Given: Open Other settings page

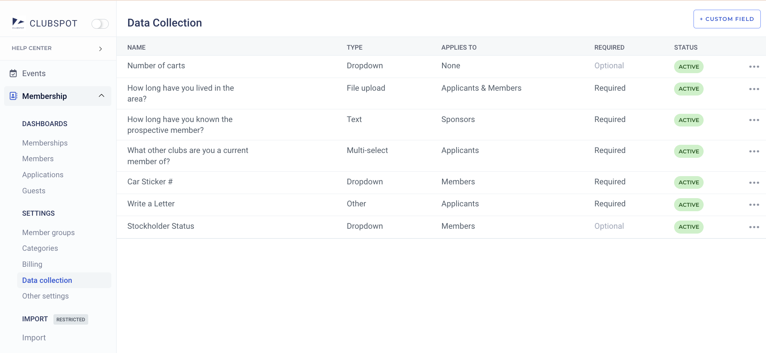Looking at the screenshot, I should coord(46,296).
